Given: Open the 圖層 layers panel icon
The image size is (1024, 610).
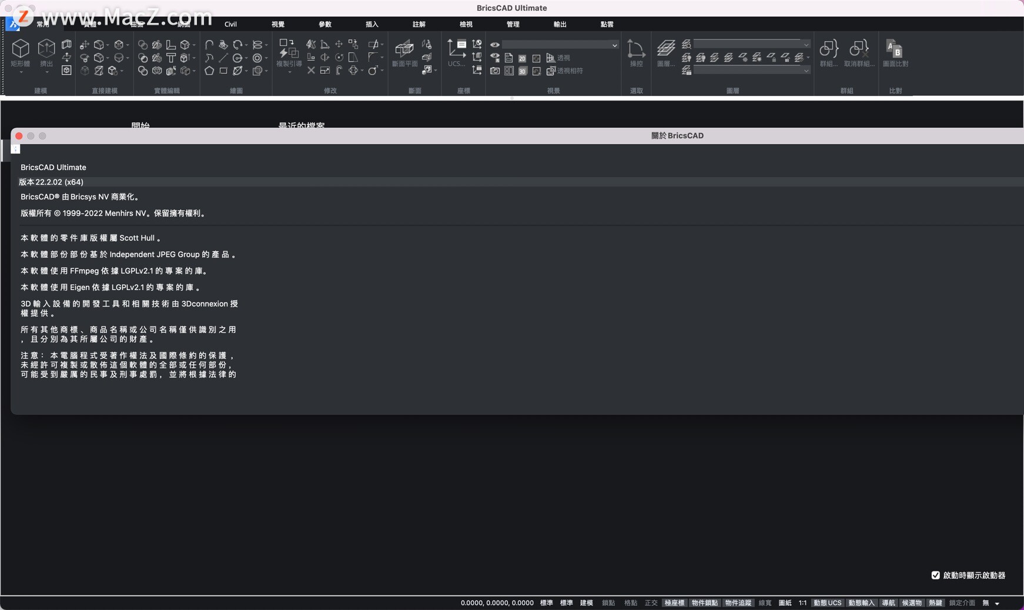Looking at the screenshot, I should (x=665, y=52).
